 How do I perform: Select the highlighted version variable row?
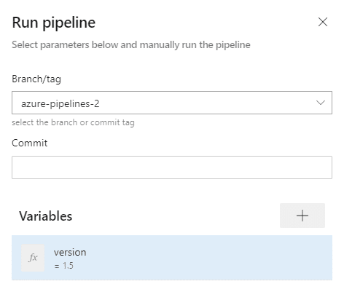click(x=172, y=258)
